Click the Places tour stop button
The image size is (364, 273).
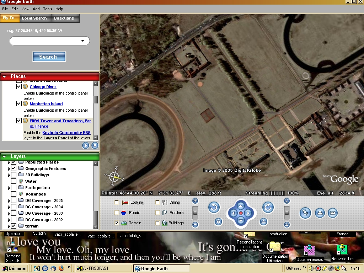point(95,145)
